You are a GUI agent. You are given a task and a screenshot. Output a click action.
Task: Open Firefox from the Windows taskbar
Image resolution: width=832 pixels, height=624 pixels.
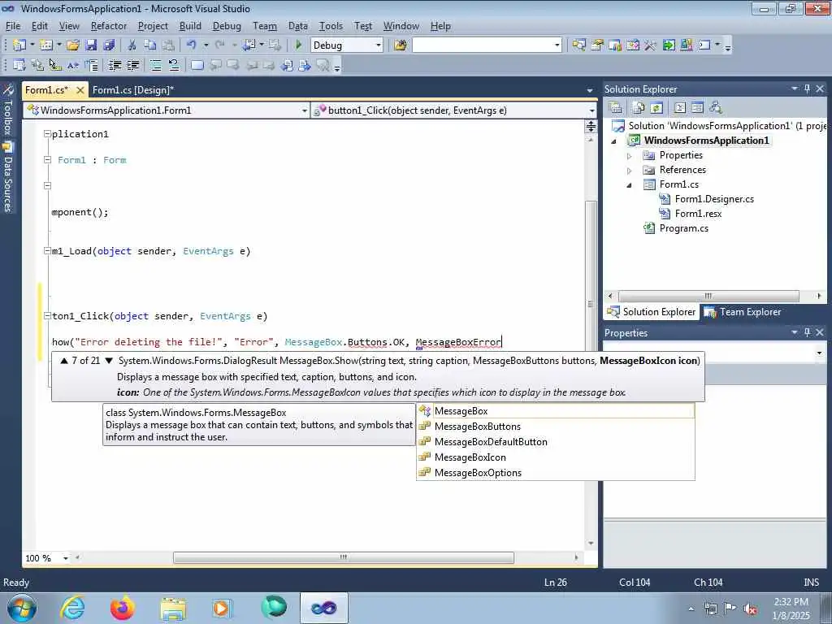pyautogui.click(x=122, y=608)
